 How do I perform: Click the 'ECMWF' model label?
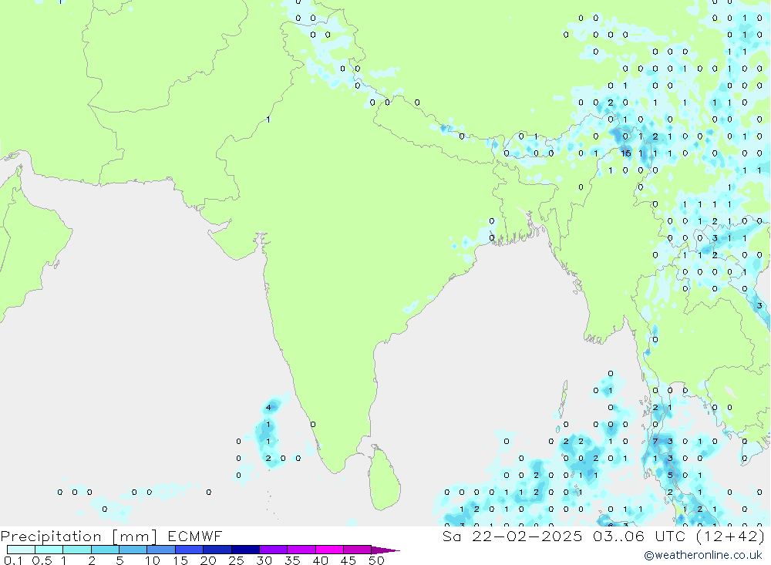pos(195,536)
